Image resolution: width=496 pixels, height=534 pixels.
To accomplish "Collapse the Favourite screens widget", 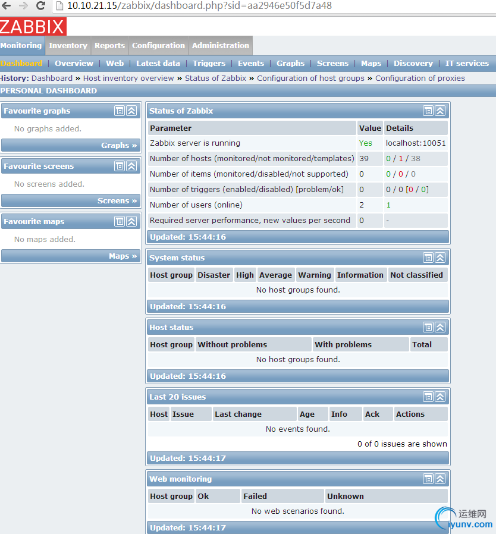I will 131,166.
